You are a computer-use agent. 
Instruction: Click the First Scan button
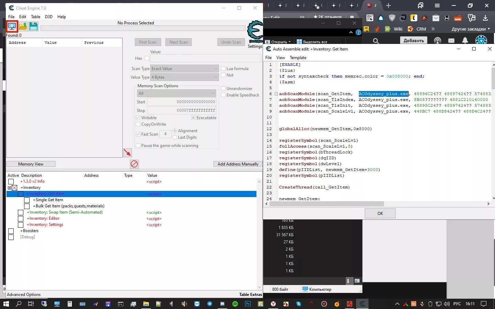coord(148,42)
